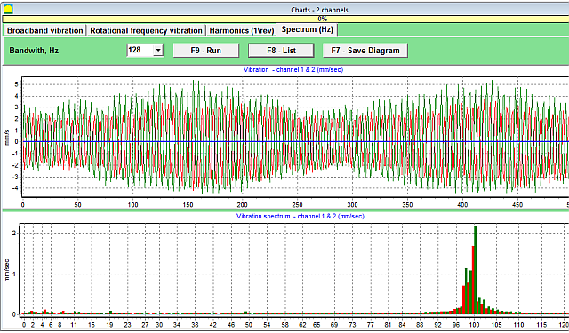This screenshot has height=333, width=569.
Task: Click 'Vibration spectrum - channel 1 & 2' title
Action: [300, 216]
